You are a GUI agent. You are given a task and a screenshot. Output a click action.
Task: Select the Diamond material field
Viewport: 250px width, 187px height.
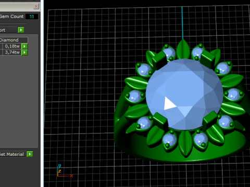click(x=14, y=40)
